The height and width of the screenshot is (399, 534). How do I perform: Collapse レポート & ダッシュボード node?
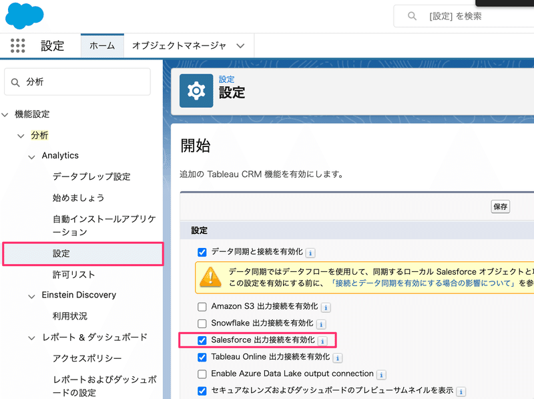coord(31,338)
